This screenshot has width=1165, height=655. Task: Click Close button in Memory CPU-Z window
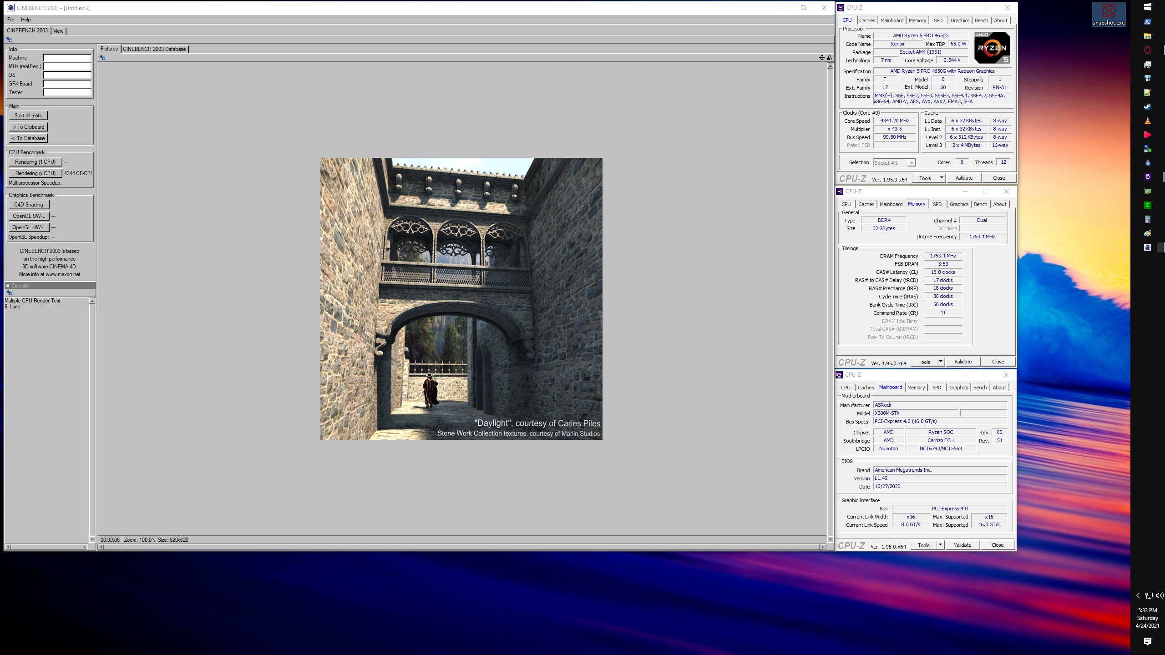[x=998, y=362]
